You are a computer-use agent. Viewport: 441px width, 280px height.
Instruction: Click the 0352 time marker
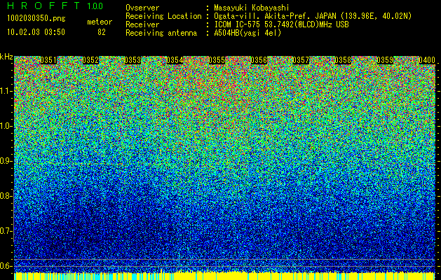90,60
